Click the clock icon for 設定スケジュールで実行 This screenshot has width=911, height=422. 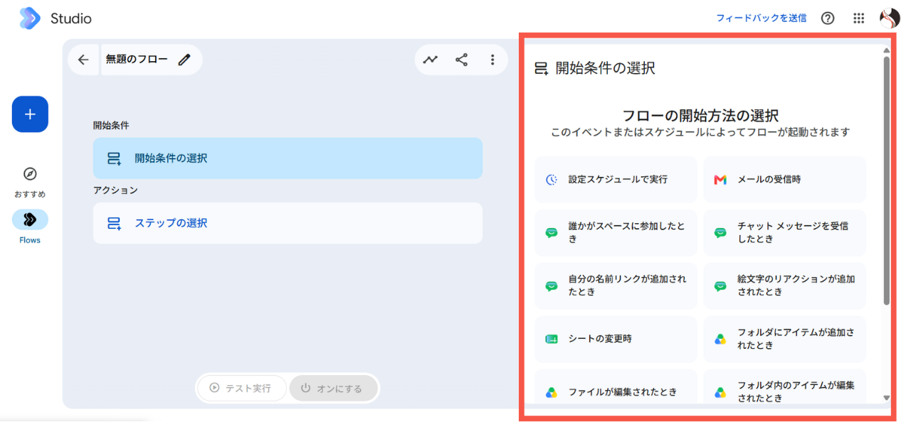[x=552, y=180]
